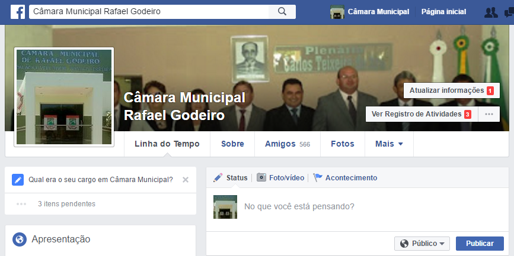Open more options ellipsis on cover
This screenshot has width=514, height=256.
pos(489,114)
